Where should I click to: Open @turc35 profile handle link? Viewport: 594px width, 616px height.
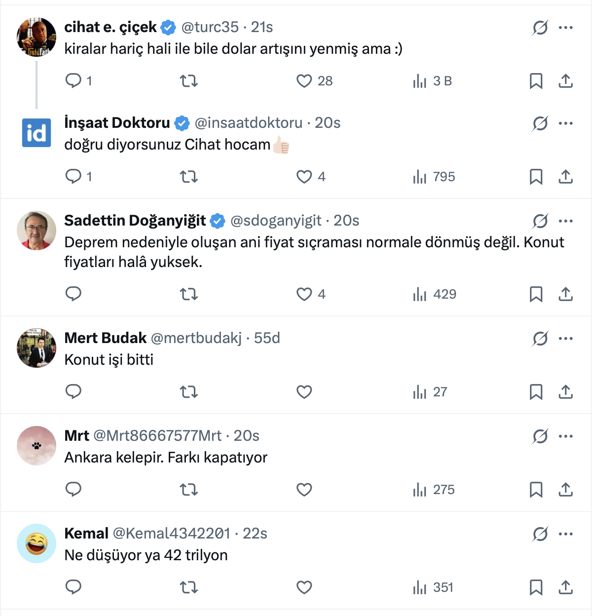(210, 27)
